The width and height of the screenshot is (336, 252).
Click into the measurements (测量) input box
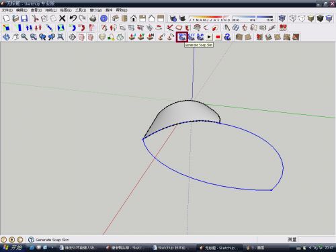coord(317,240)
